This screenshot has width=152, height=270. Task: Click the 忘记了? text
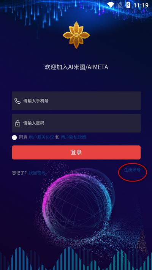pos(19,173)
